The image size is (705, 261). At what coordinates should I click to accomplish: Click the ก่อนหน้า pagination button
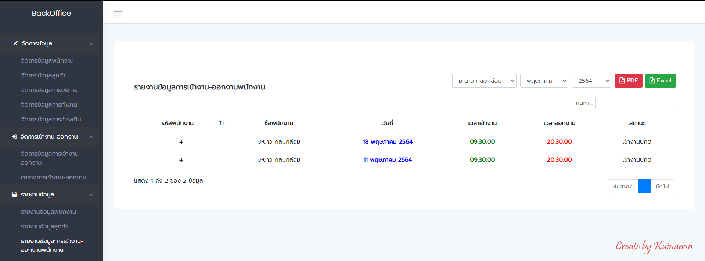coord(623,186)
